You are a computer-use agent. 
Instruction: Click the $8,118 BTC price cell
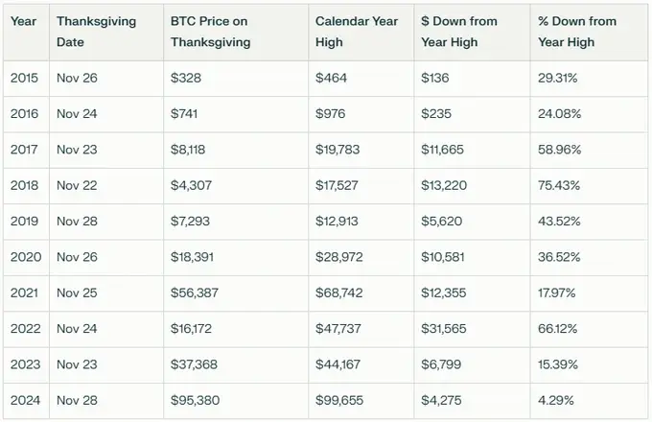pos(188,150)
